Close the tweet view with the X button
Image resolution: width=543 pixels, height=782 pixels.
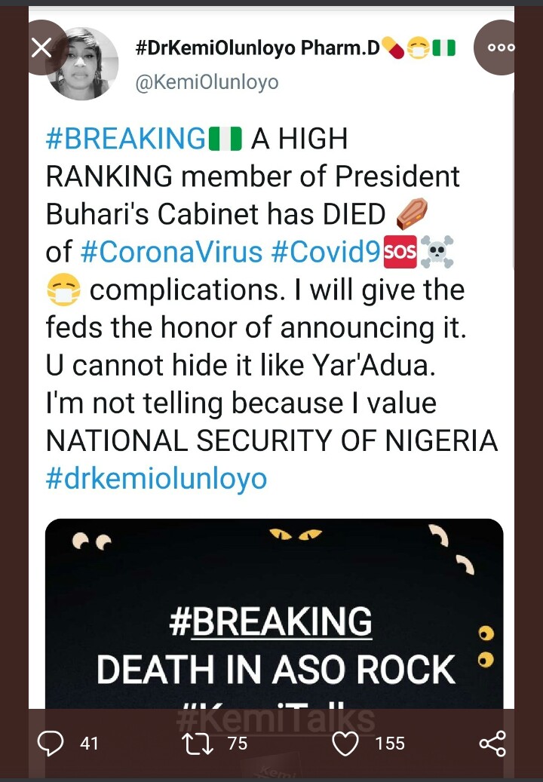click(42, 48)
